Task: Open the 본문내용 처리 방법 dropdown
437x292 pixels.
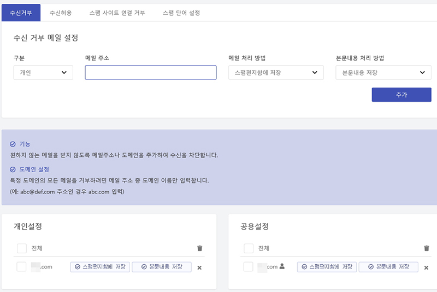Action: coord(383,72)
